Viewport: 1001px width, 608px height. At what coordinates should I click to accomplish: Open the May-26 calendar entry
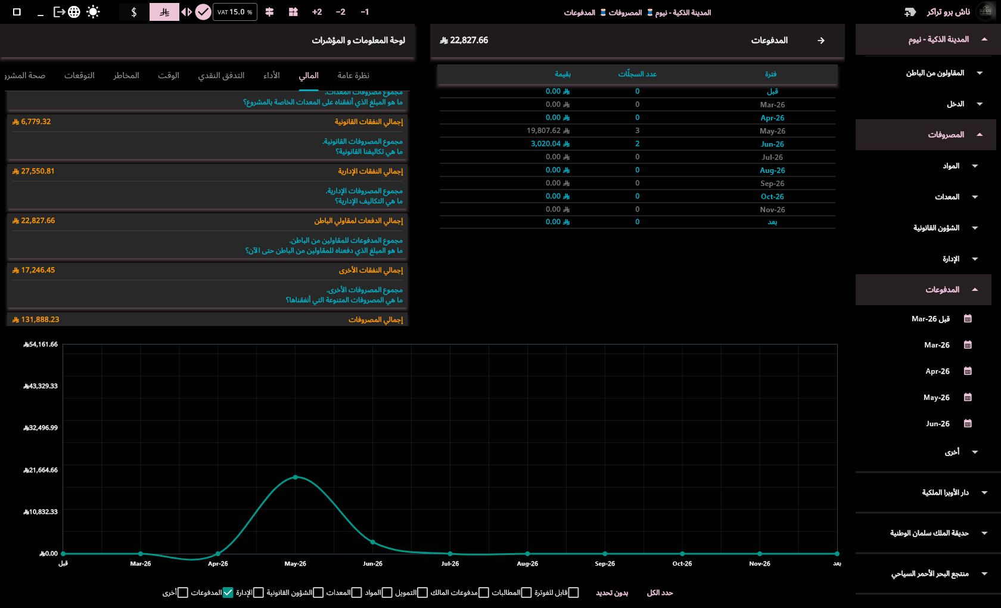point(947,398)
